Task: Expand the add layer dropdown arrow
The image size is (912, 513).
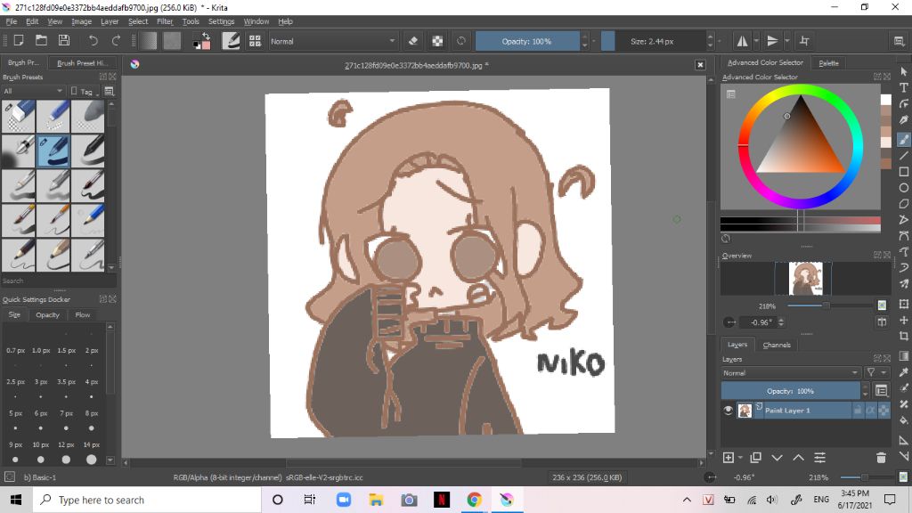Action: click(740, 459)
